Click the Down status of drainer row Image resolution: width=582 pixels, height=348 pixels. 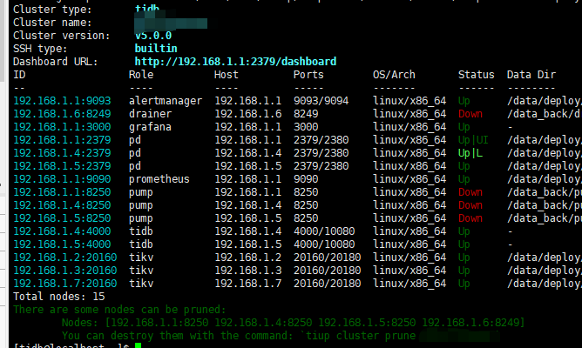tap(470, 114)
